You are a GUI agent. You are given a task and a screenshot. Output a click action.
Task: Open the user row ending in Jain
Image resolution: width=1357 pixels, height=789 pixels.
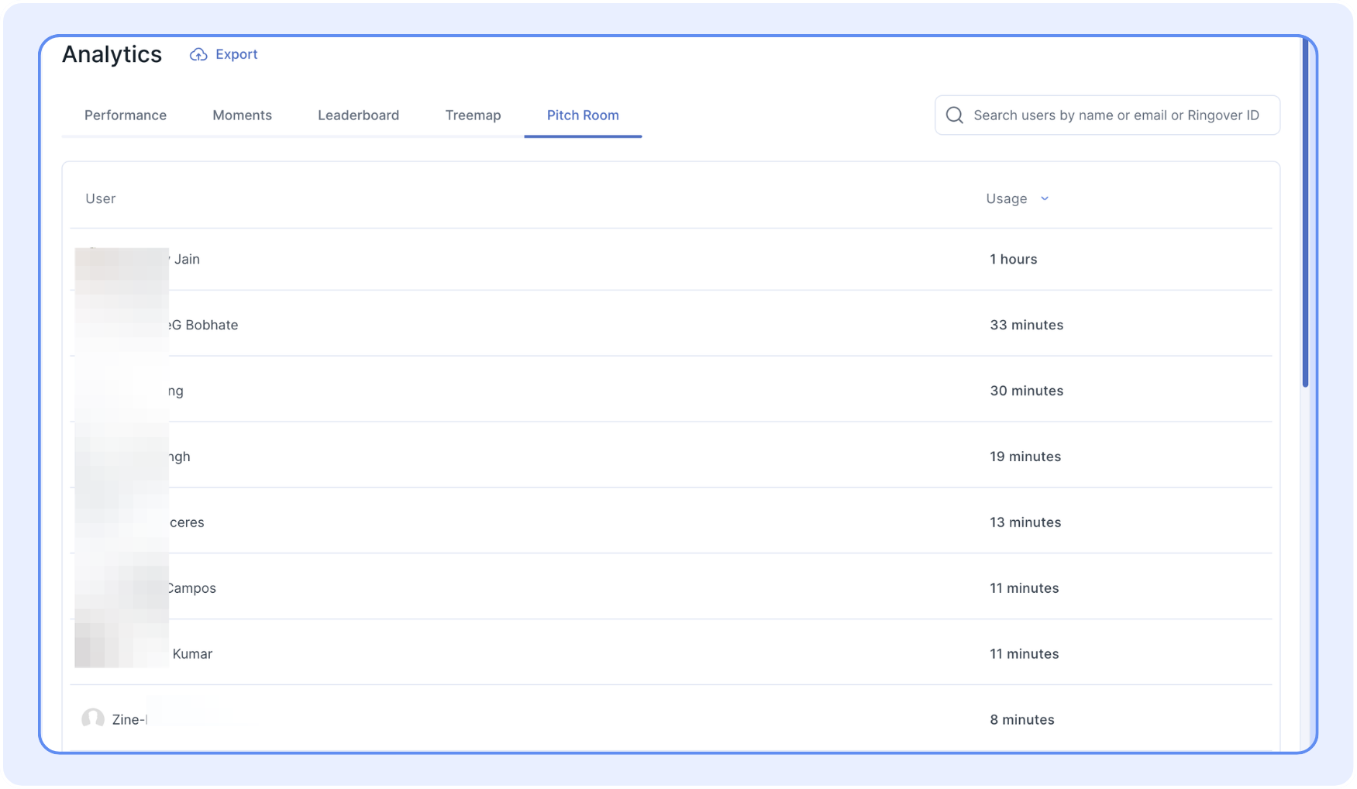[187, 260]
